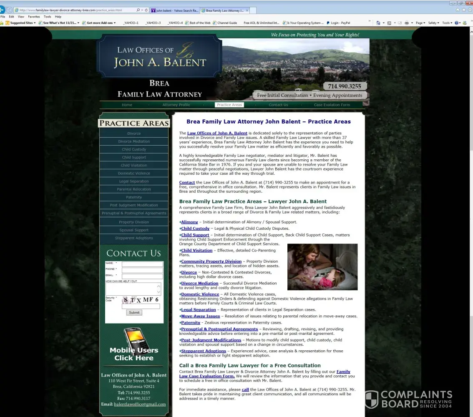
Task: Click the messenger icon after Help
Action: pyautogui.click(x=465, y=23)
